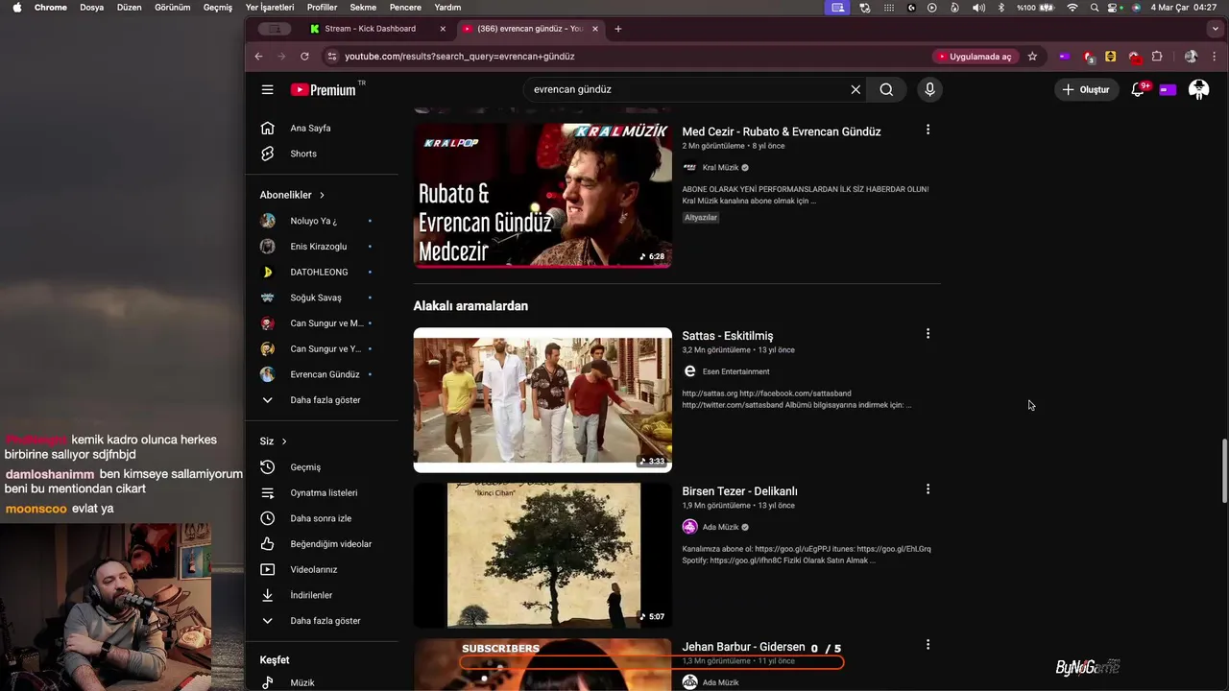The width and height of the screenshot is (1229, 691).
Task: Play Sattas Eskitilmiş thumbnail
Action: click(542, 400)
